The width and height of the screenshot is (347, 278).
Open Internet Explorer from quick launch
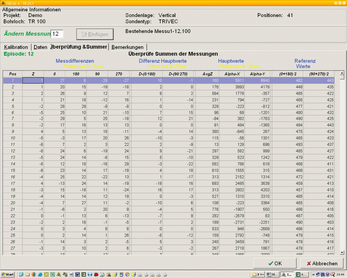(40, 275)
